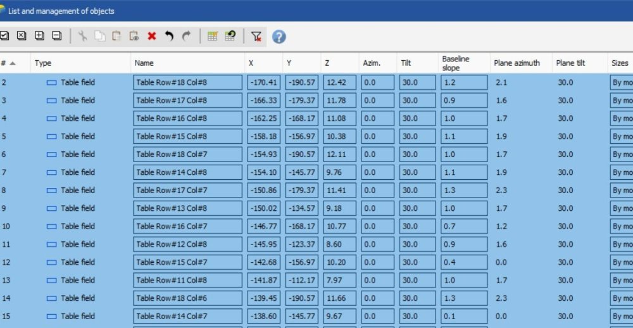Sort by the Name column header
The height and width of the screenshot is (328, 633).
144,63
